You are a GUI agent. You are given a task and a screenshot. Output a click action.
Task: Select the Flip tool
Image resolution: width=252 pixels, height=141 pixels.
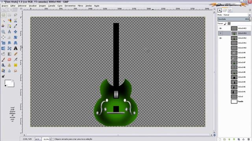tap(4, 48)
